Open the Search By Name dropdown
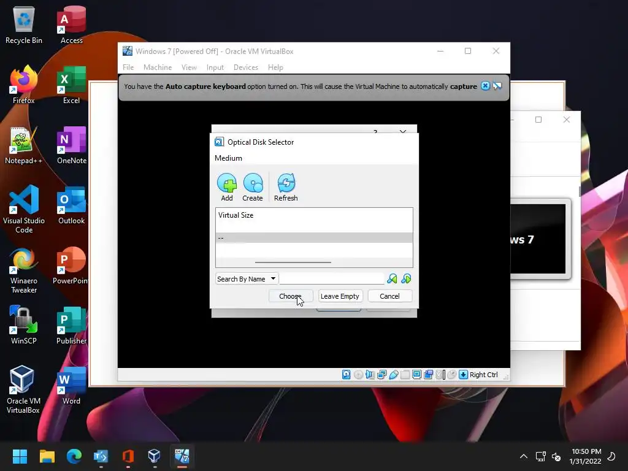 coord(247,279)
